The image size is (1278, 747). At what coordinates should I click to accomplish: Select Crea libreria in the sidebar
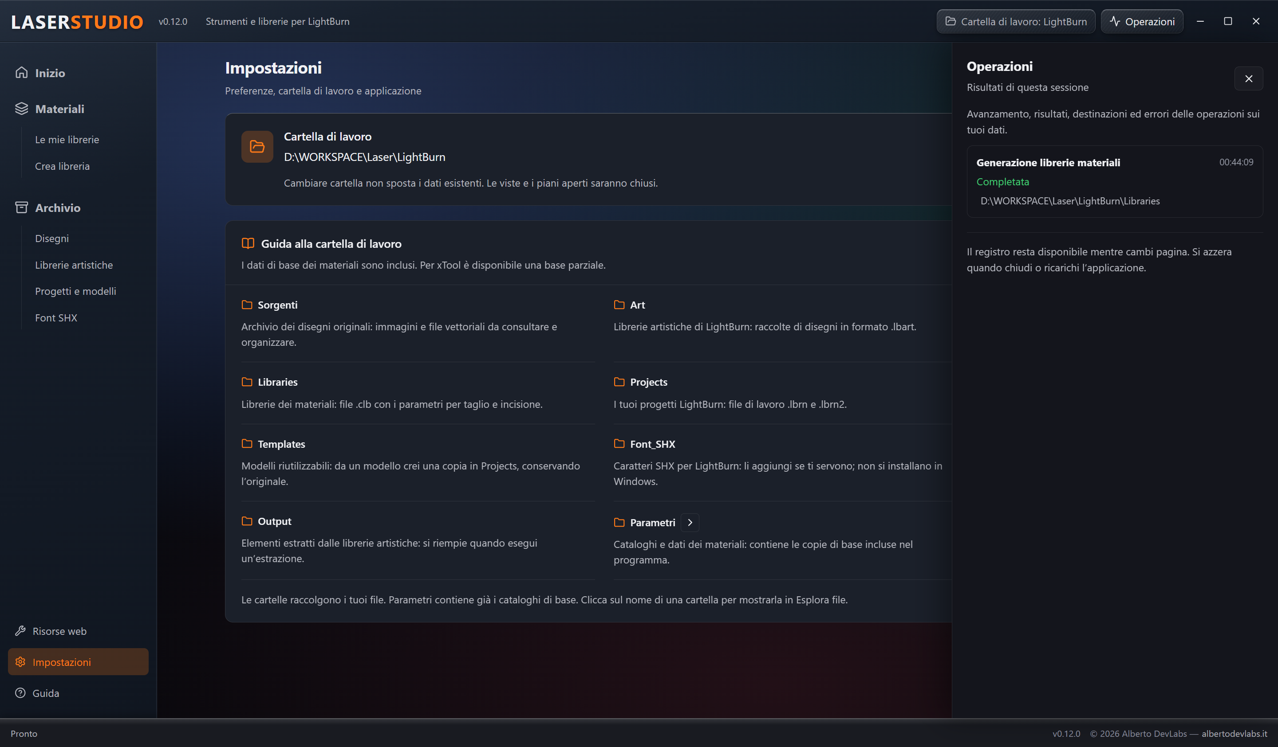tap(63, 166)
